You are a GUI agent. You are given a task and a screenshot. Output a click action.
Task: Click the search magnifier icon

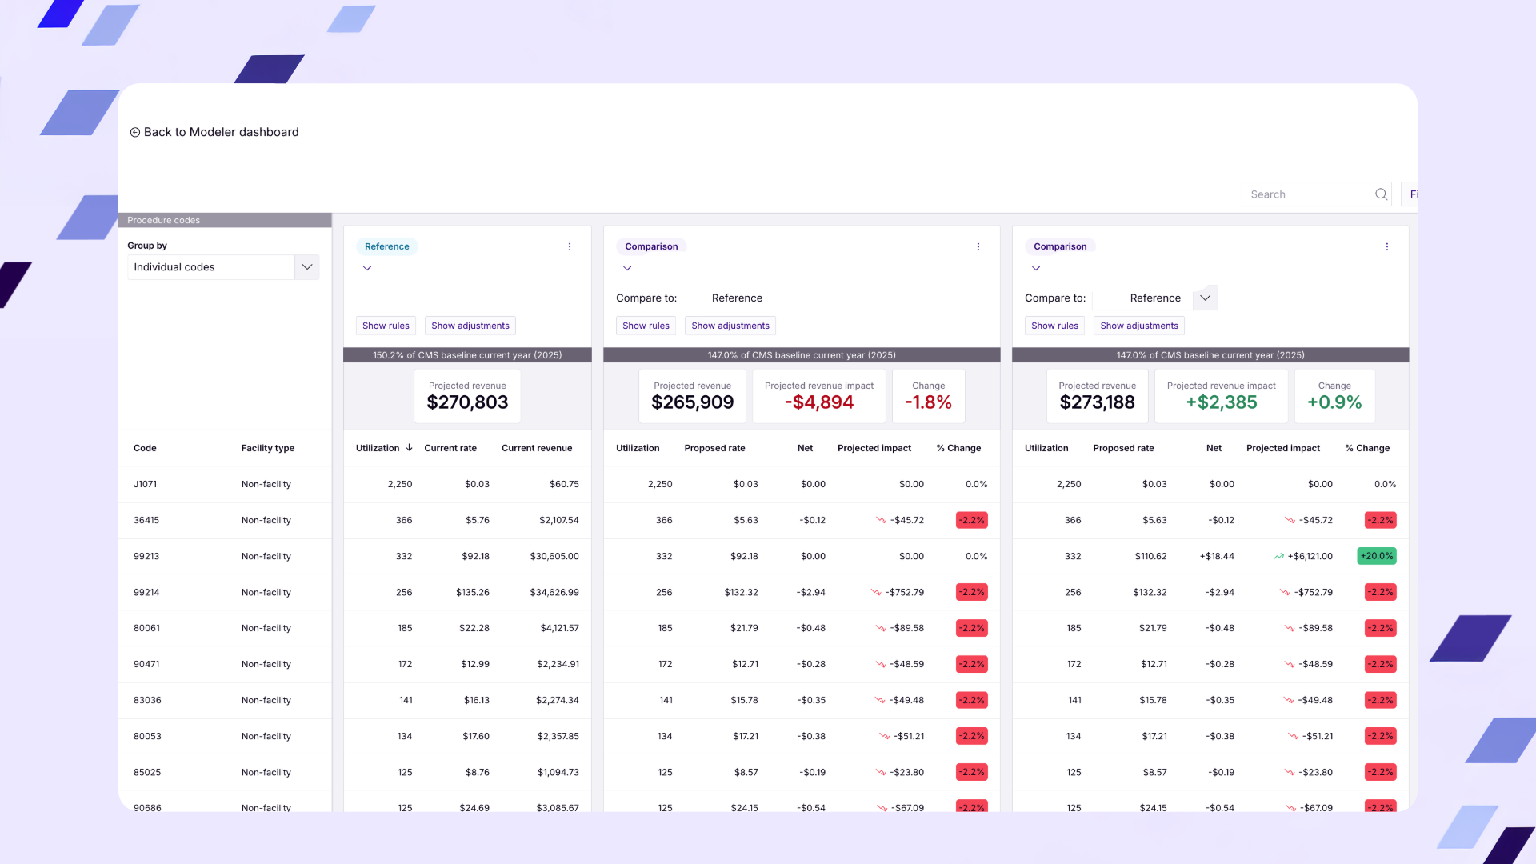(x=1381, y=194)
